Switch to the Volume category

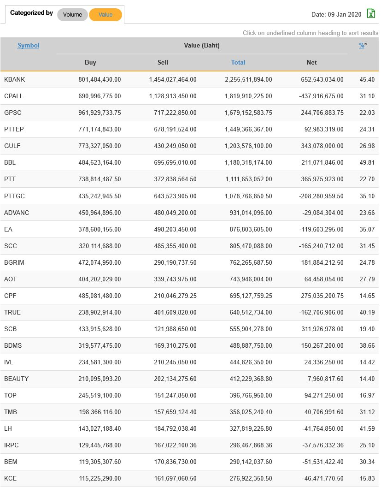(72, 15)
